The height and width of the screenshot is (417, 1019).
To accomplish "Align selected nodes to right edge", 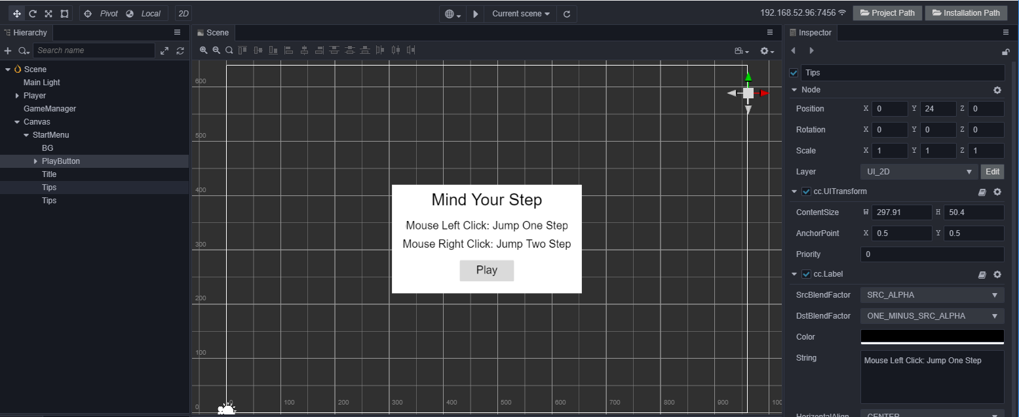I will coord(319,50).
